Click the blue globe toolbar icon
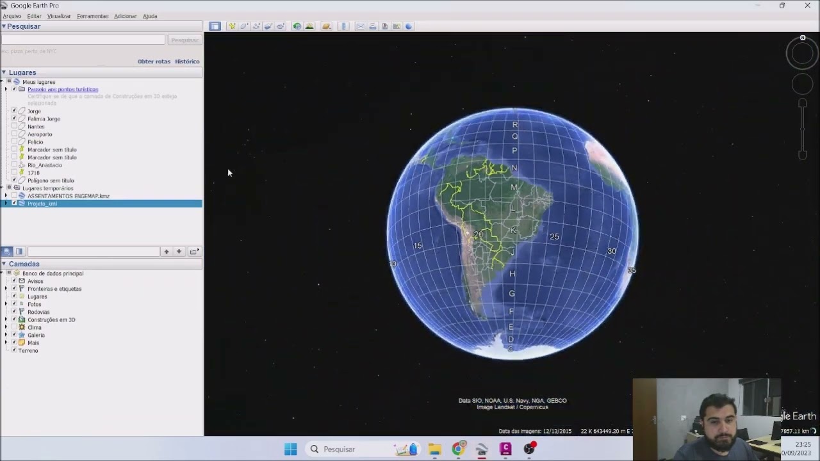 coord(409,26)
